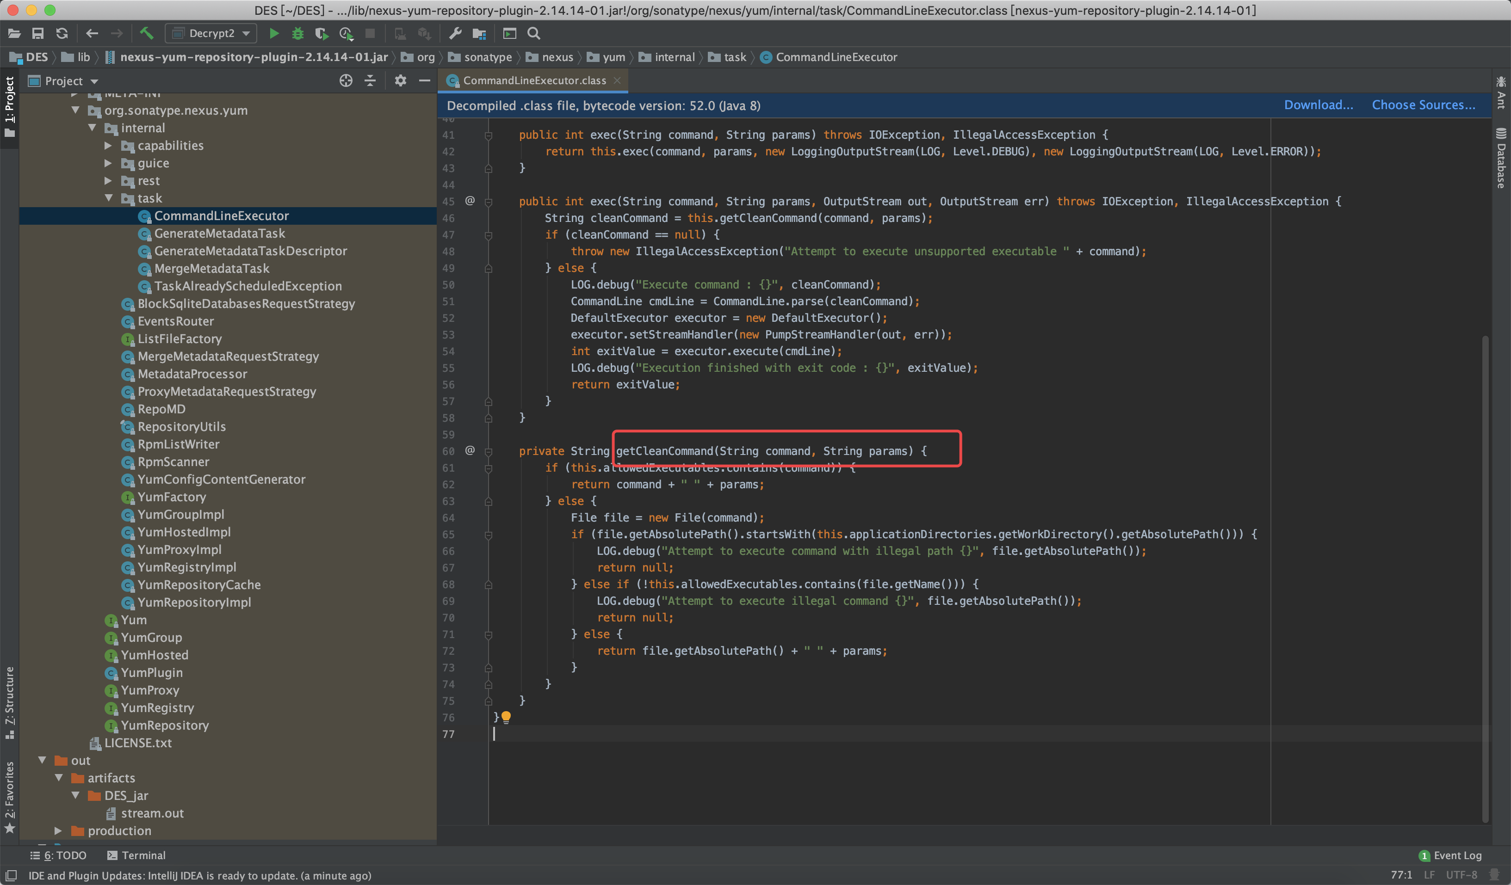The width and height of the screenshot is (1511, 885).
Task: Click the @ gutter marker on line 45
Action: click(470, 201)
